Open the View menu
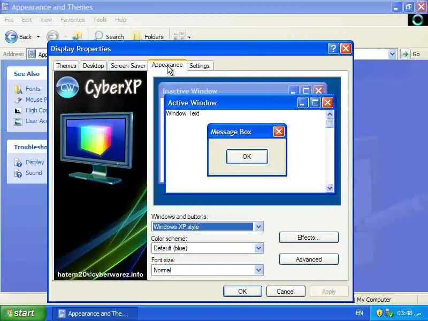The height and width of the screenshot is (321, 428). (x=46, y=20)
